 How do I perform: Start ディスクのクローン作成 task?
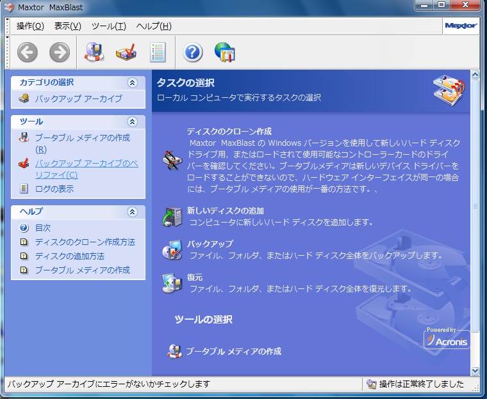[x=229, y=132]
